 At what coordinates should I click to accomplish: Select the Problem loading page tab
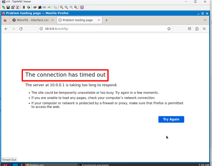[x=77, y=20]
